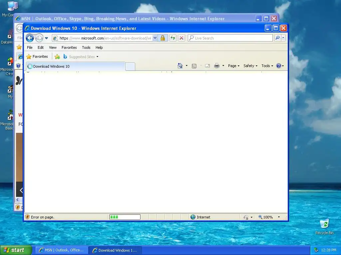
Task: Click the Refresh page icon
Action: 173,38
